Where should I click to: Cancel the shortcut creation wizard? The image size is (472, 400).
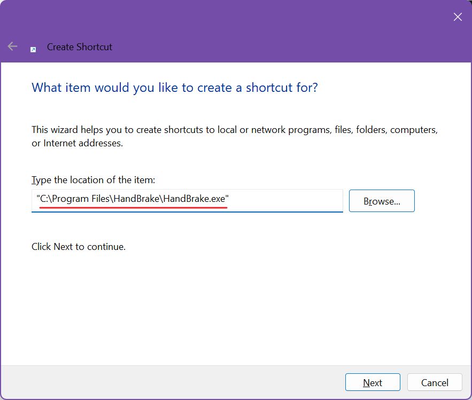click(x=435, y=382)
